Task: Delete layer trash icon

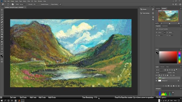Action: (179, 86)
